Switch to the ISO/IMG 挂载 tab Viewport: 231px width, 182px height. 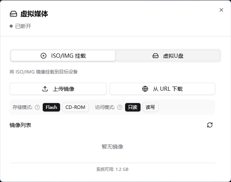click(x=63, y=55)
